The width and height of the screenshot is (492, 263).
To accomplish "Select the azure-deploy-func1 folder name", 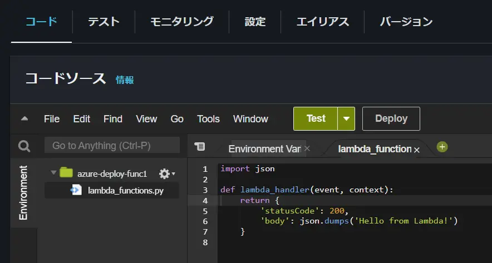I will tap(112, 174).
